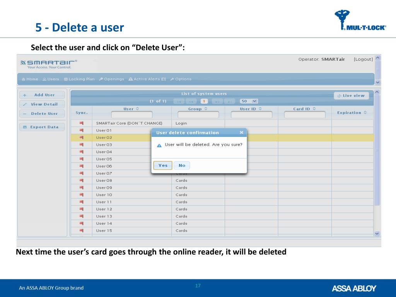Click the sync flag next to User 09

coord(81,188)
